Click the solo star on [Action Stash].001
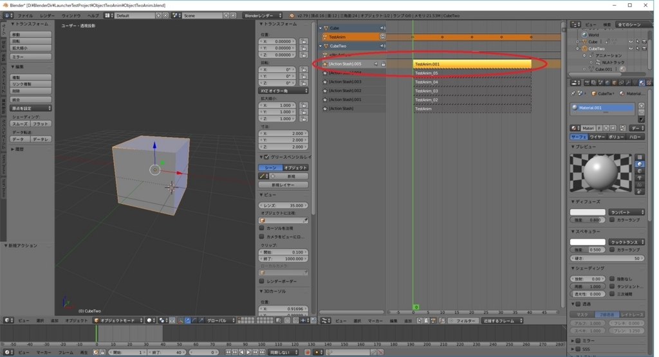Viewport: 659px width, 357px height. [325, 100]
